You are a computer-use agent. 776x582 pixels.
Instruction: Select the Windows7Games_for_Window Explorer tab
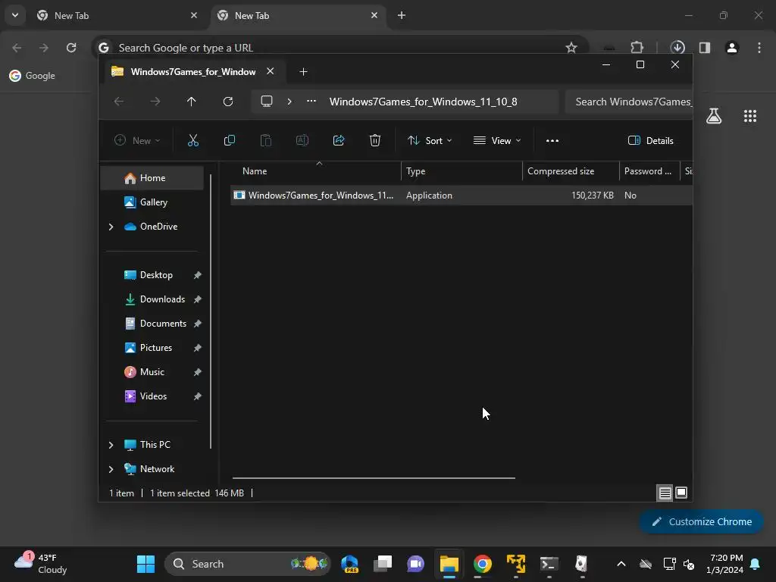193,72
